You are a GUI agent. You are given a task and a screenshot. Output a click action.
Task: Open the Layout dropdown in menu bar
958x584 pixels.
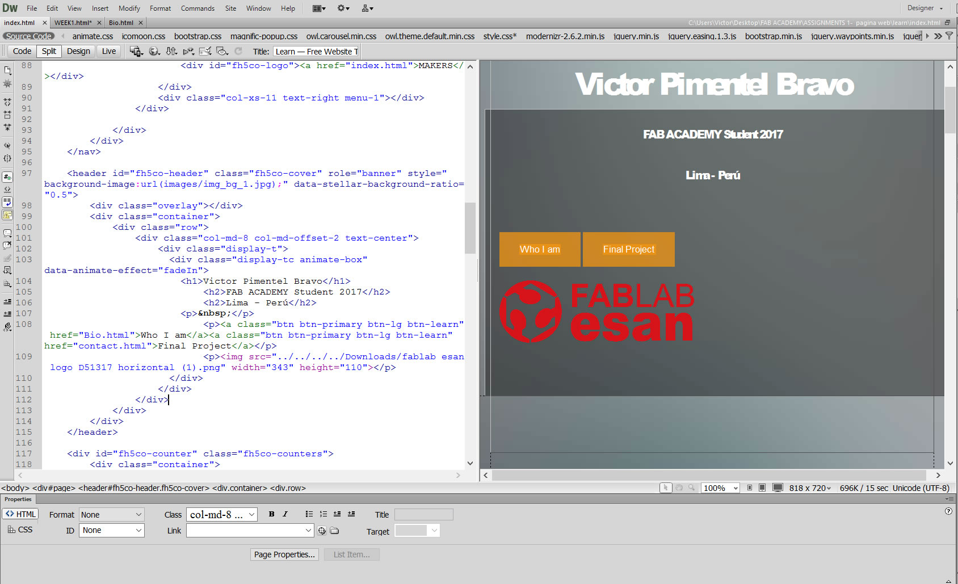(x=319, y=8)
